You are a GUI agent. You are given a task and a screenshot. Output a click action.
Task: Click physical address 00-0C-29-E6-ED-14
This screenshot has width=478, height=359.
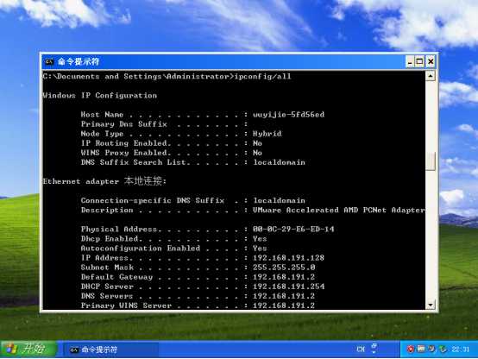click(293, 229)
